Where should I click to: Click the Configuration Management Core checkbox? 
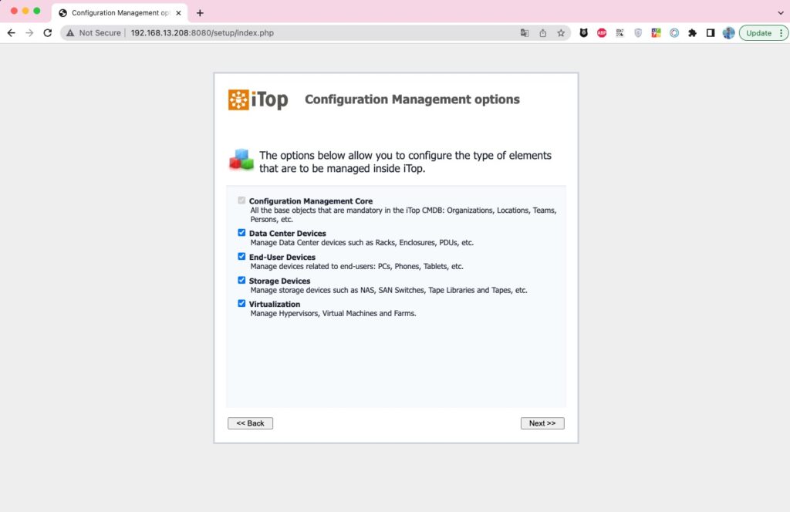[x=241, y=200]
